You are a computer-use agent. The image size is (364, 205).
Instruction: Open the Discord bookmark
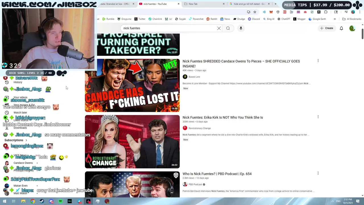(254, 19)
